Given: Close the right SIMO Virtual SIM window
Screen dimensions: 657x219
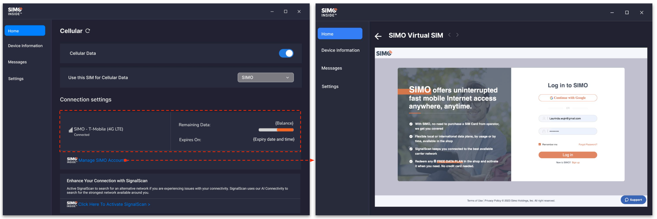Looking at the screenshot, I should click(x=642, y=13).
